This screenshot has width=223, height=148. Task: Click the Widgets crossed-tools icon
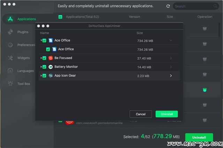click(x=10, y=58)
